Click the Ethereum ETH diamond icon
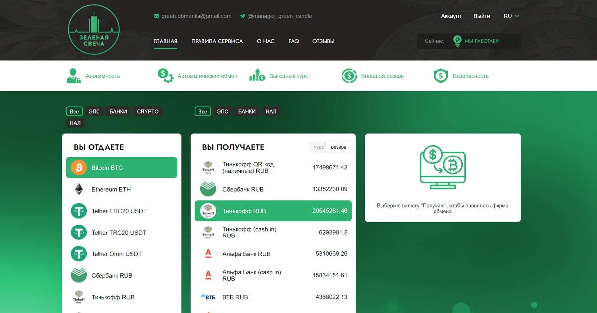597x313 pixels. click(79, 189)
